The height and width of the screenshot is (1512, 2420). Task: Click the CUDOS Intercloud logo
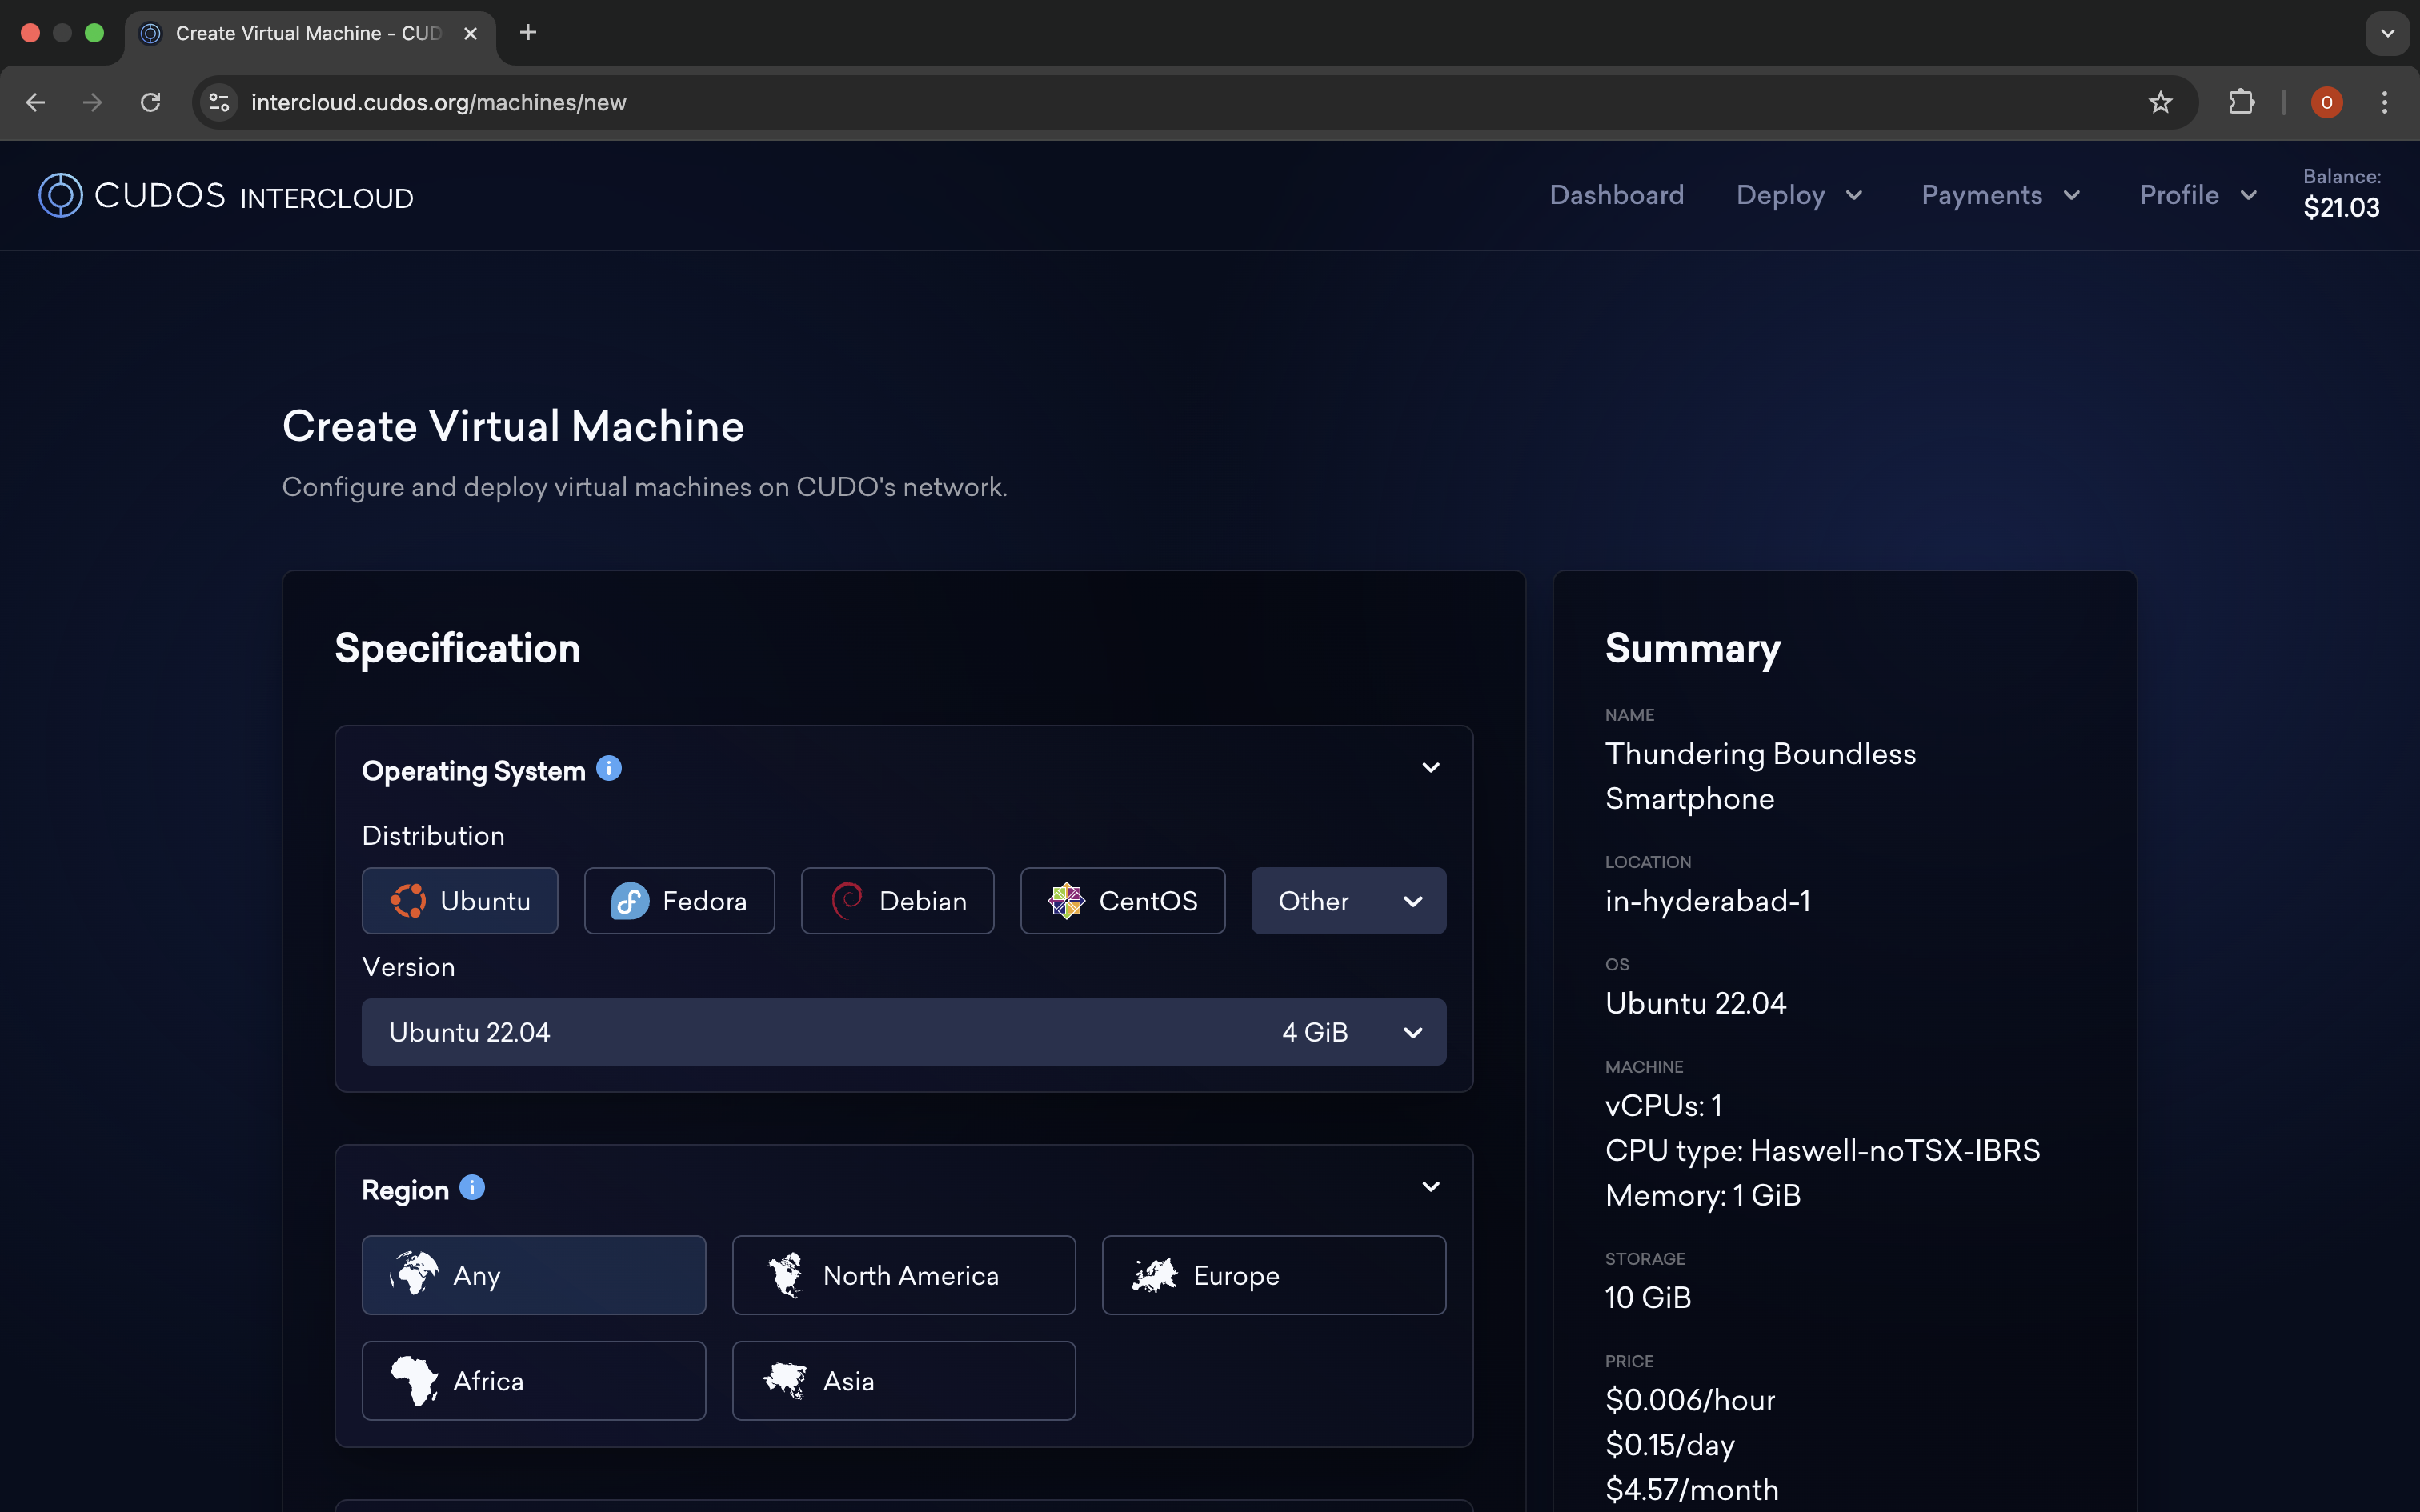tap(226, 196)
